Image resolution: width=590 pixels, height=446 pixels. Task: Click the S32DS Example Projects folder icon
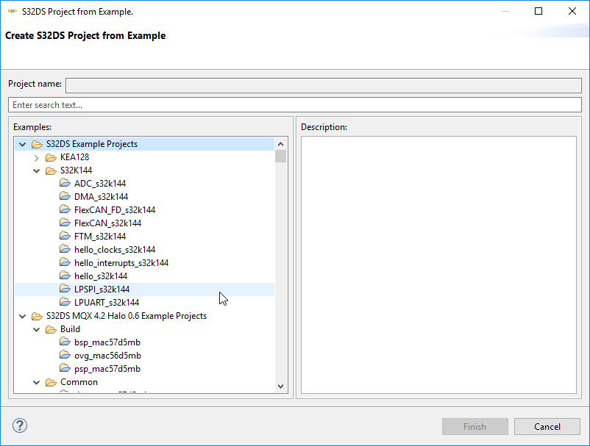click(x=37, y=144)
